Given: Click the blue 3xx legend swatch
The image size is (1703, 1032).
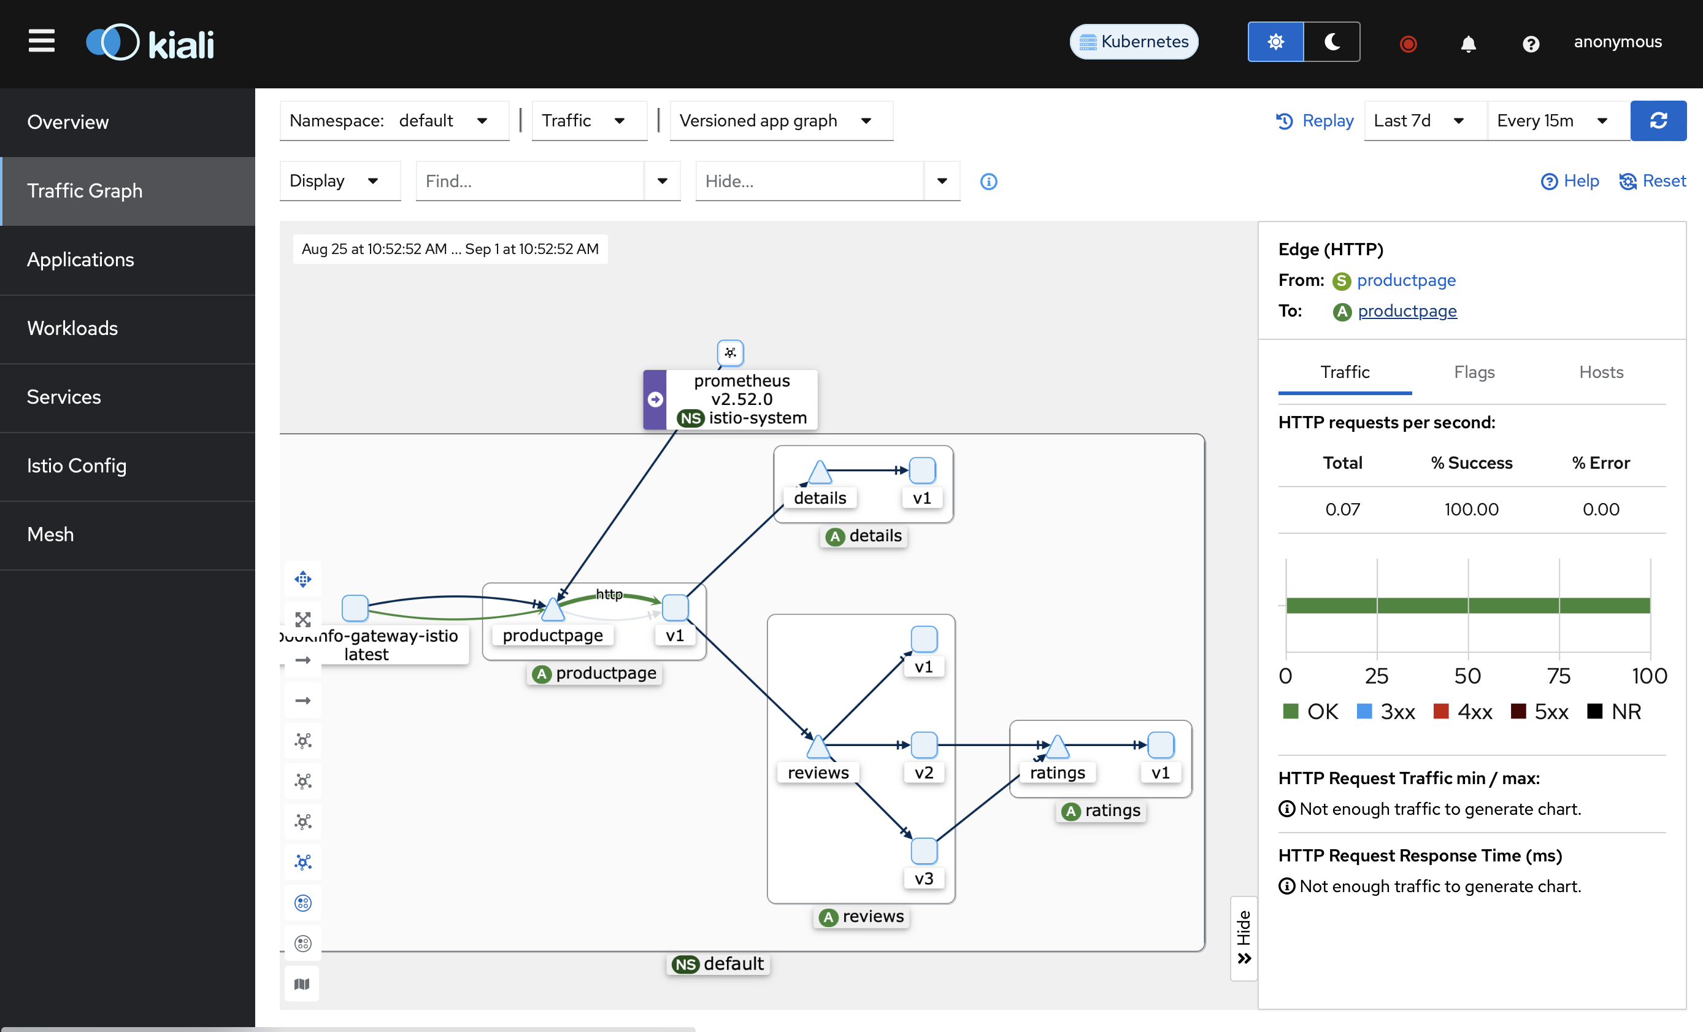Looking at the screenshot, I should [x=1364, y=711].
